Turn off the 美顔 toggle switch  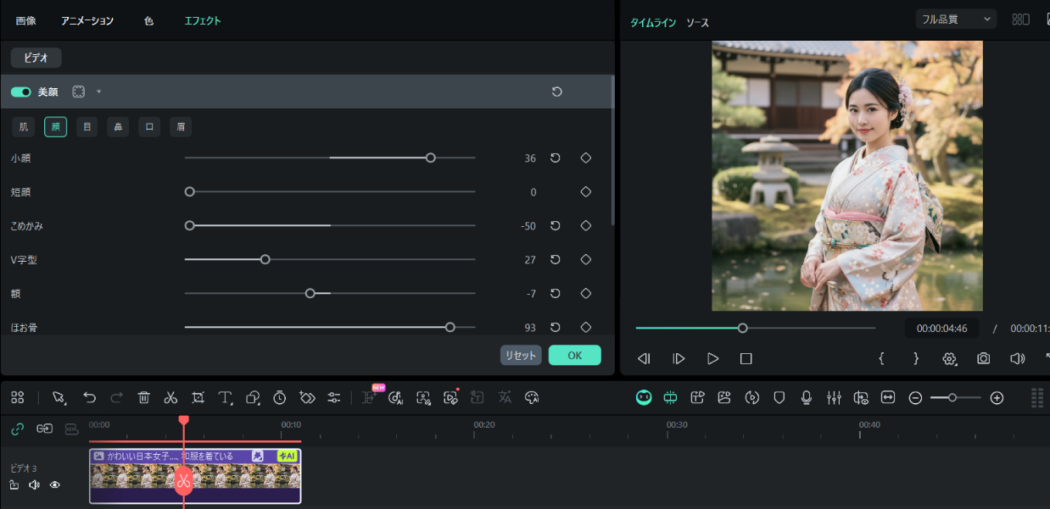pyautogui.click(x=20, y=91)
